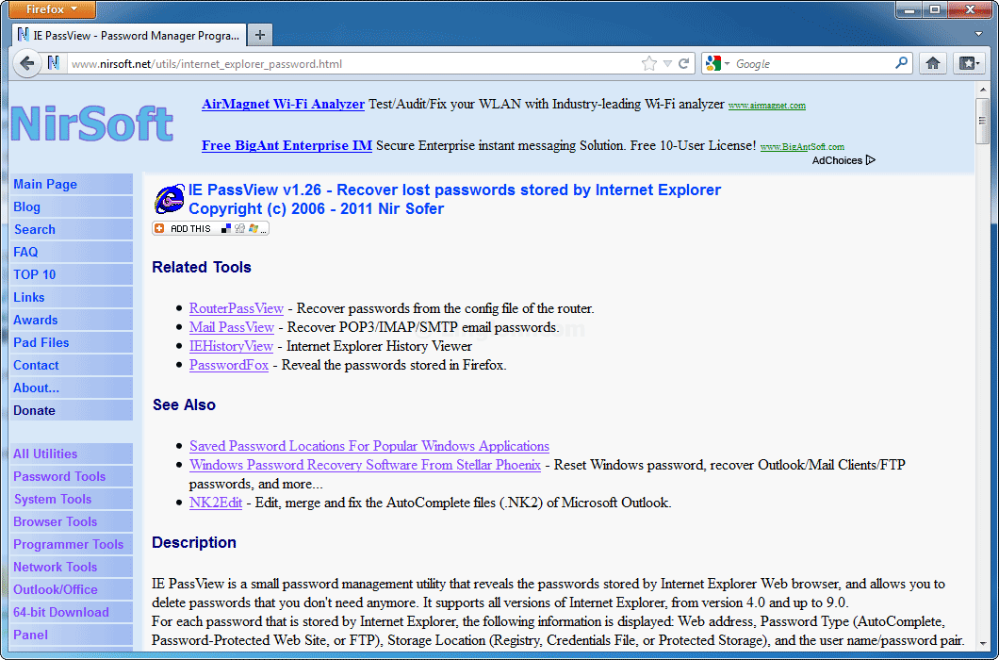Click the Related Tools heading
The height and width of the screenshot is (660, 999).
coord(202,267)
